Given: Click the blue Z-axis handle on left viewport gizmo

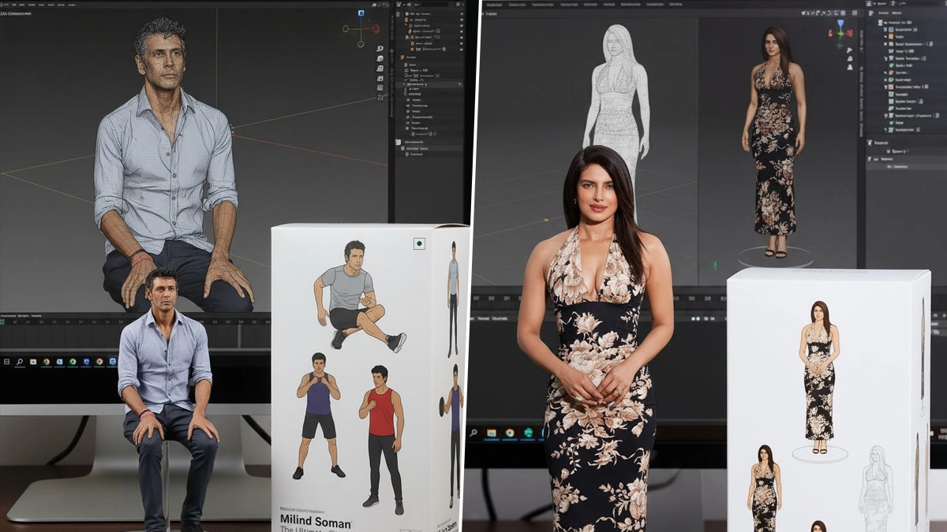Looking at the screenshot, I should (361, 13).
